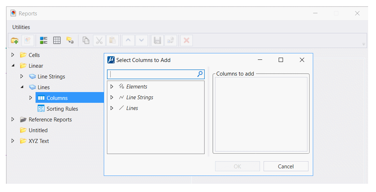Screen dimensions: 376x192
Task: Click the magnifier search icon in dialog
Action: pyautogui.click(x=200, y=74)
